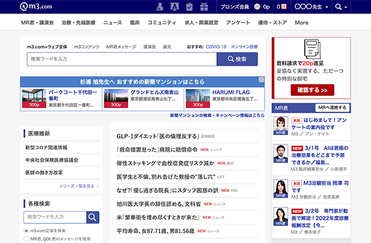Click the red 確認する button

312,90
